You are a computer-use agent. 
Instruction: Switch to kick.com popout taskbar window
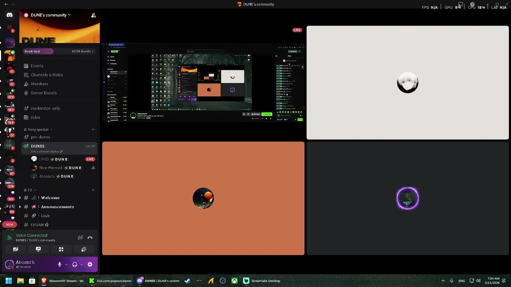[x=110, y=281]
